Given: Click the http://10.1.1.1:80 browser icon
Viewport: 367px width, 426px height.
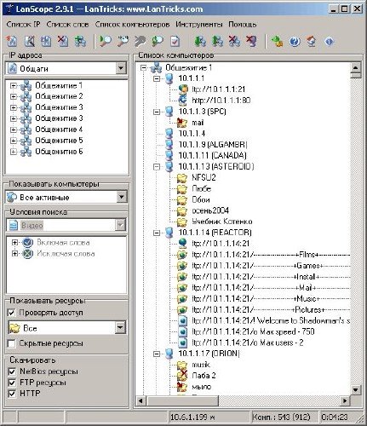Looking at the screenshot, I should pyautogui.click(x=183, y=100).
